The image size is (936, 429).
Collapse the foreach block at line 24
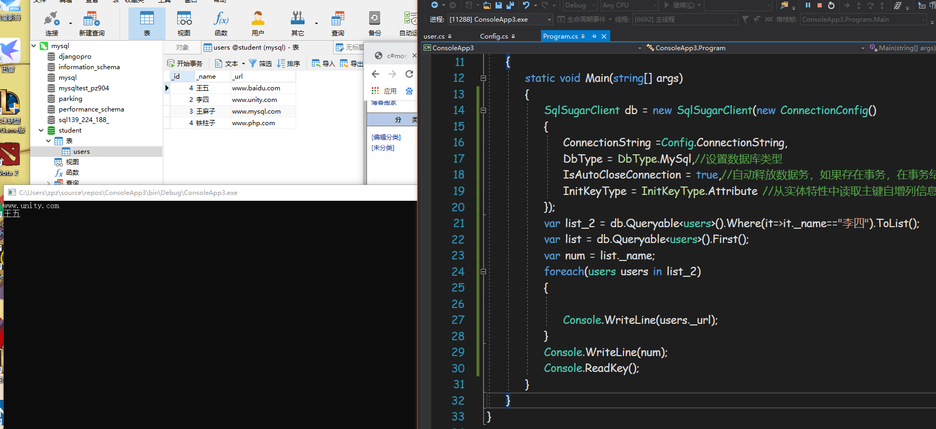[x=483, y=272]
